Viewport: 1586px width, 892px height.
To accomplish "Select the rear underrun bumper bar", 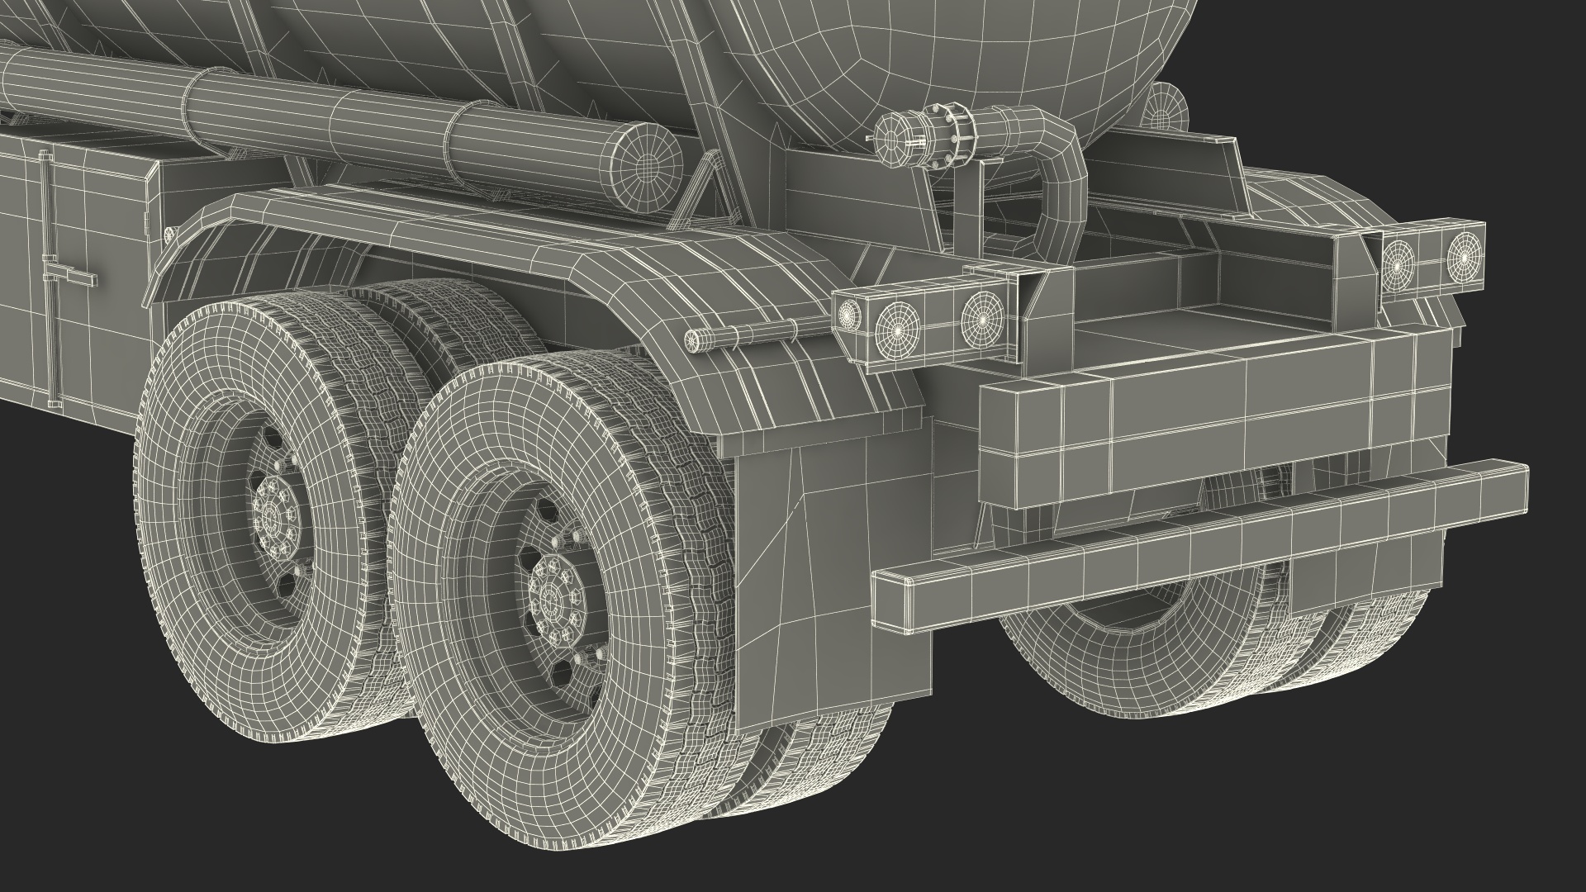I will [x=1199, y=545].
